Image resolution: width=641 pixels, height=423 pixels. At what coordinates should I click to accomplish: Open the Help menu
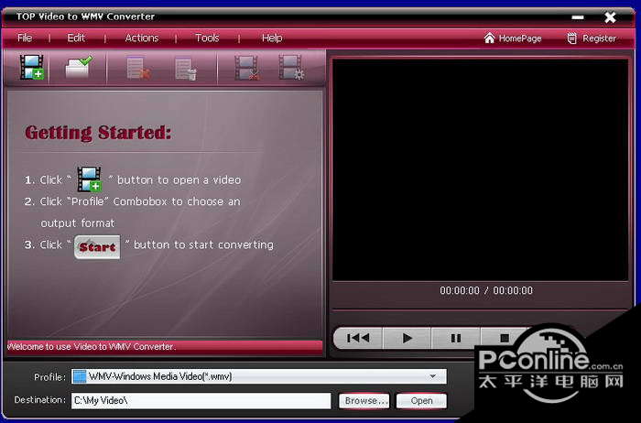tap(272, 38)
